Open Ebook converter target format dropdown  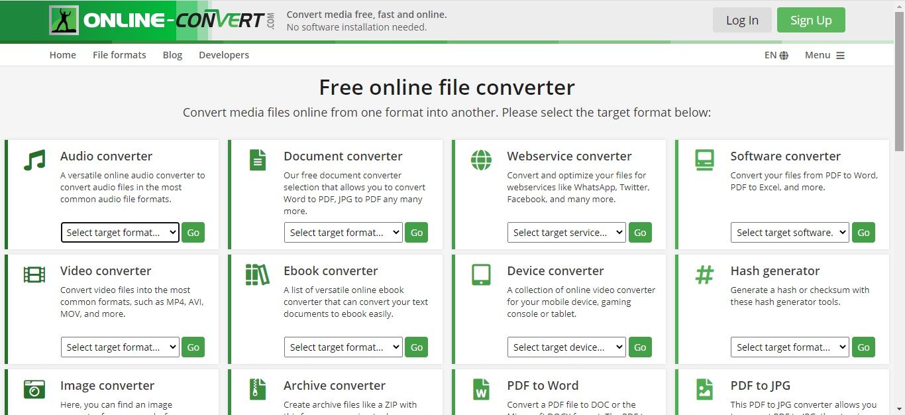(343, 347)
